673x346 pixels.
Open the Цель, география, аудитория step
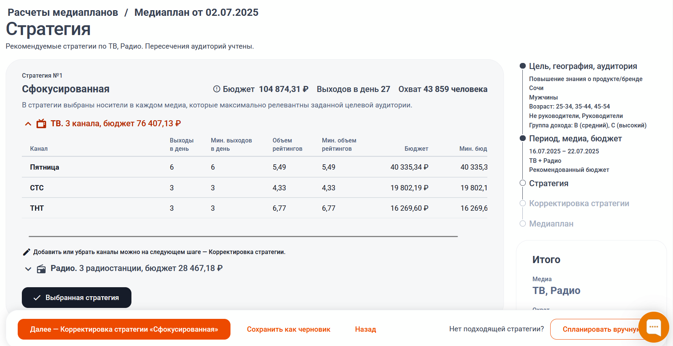tap(583, 66)
